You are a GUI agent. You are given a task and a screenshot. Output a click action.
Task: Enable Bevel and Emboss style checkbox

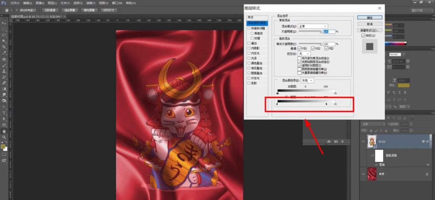(x=249, y=28)
